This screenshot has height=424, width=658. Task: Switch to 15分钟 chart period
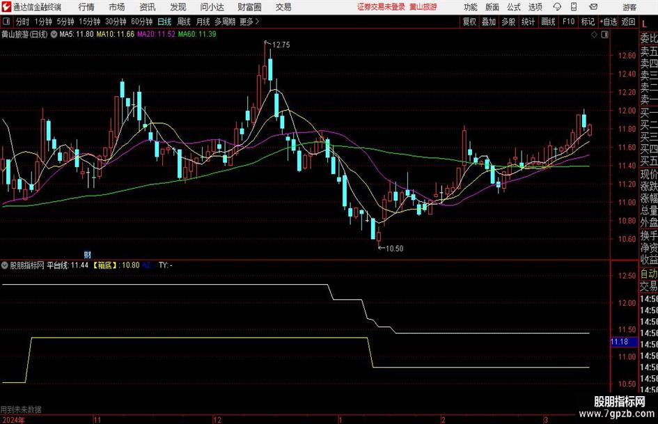[90, 22]
